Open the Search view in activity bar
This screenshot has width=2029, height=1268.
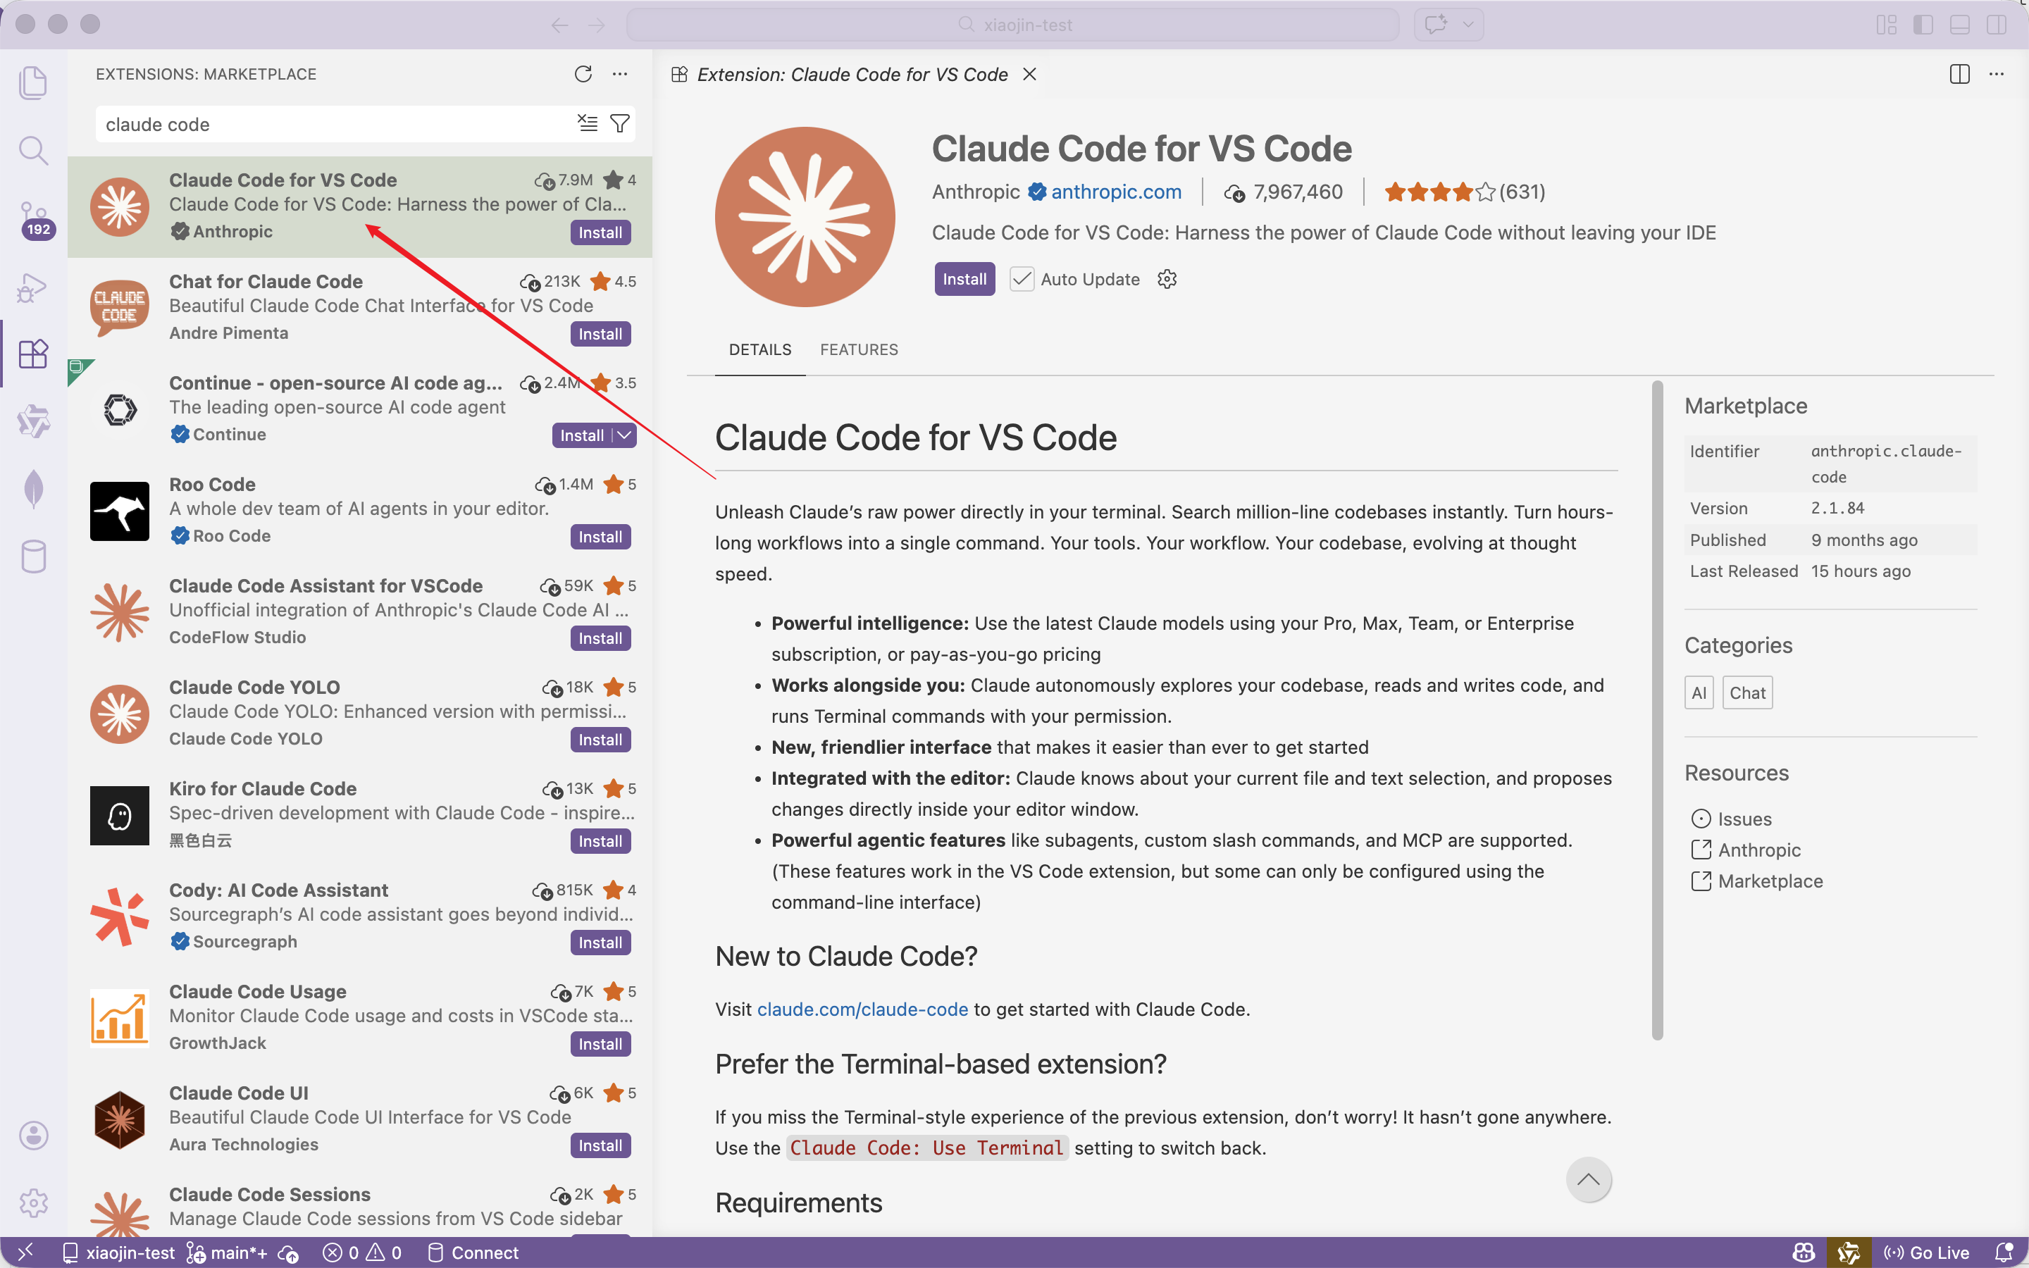32,151
